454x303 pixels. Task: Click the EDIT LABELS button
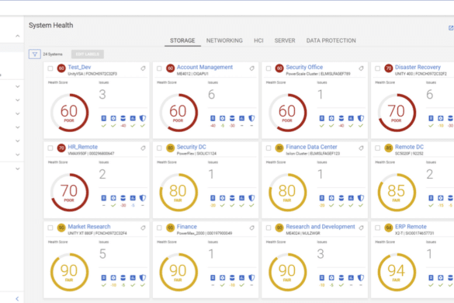tap(88, 54)
